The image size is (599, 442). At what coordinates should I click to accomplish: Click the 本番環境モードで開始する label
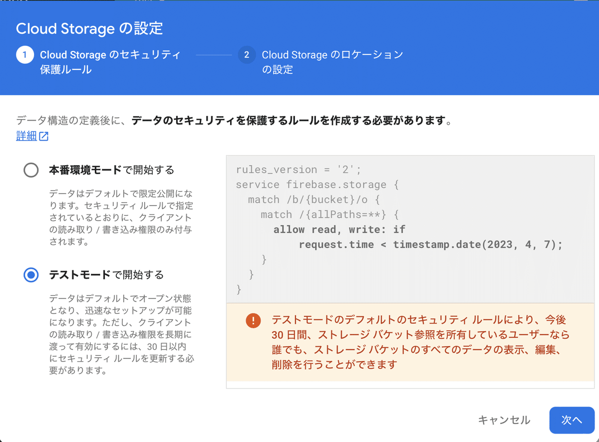tap(111, 170)
